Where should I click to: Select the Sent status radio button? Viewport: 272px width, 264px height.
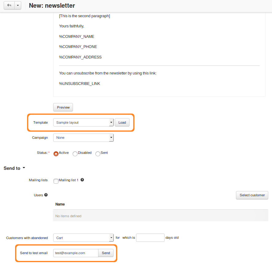(x=98, y=154)
